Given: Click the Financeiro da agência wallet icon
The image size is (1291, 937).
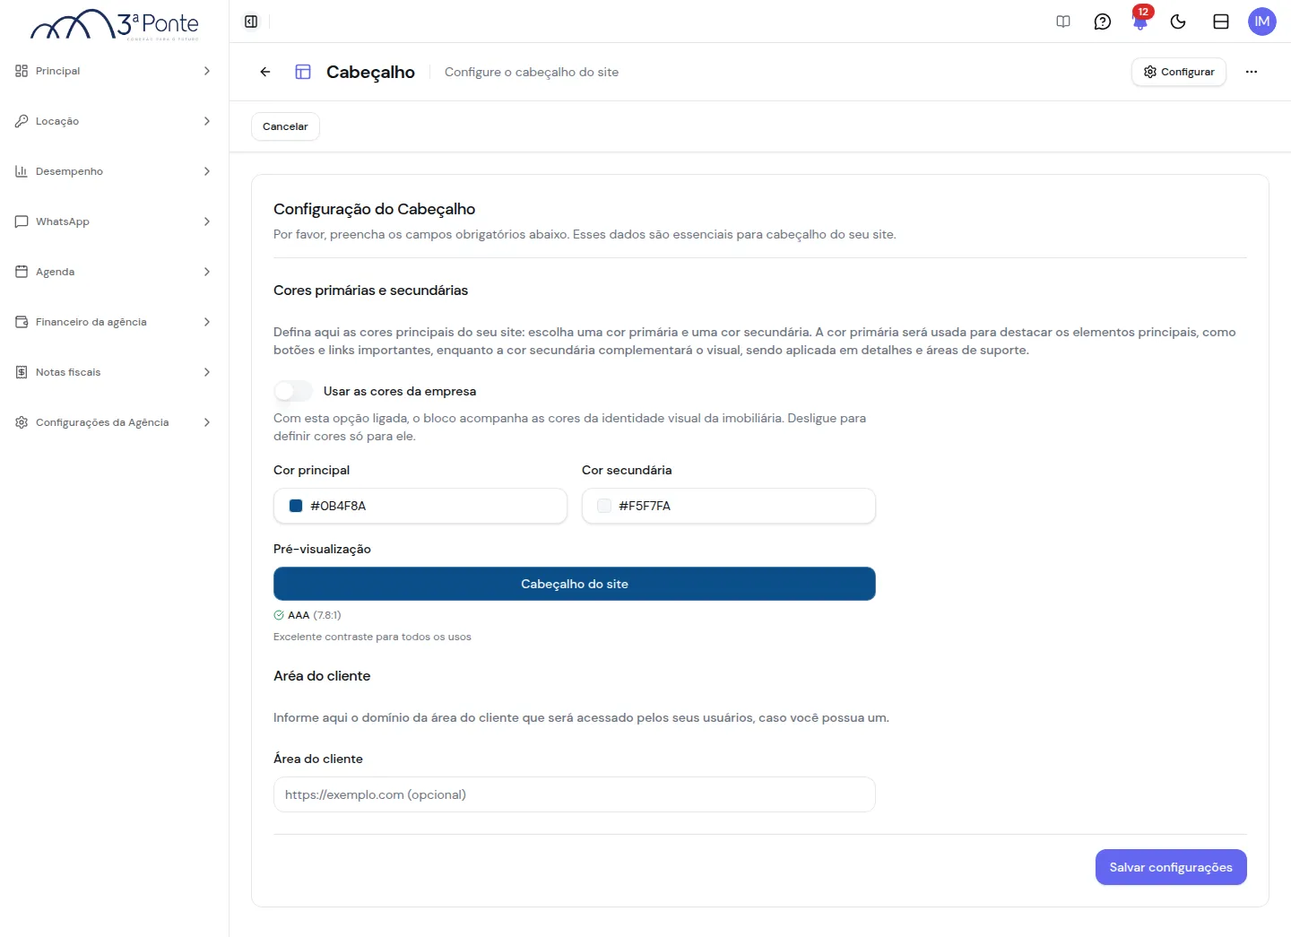Looking at the screenshot, I should [22, 322].
